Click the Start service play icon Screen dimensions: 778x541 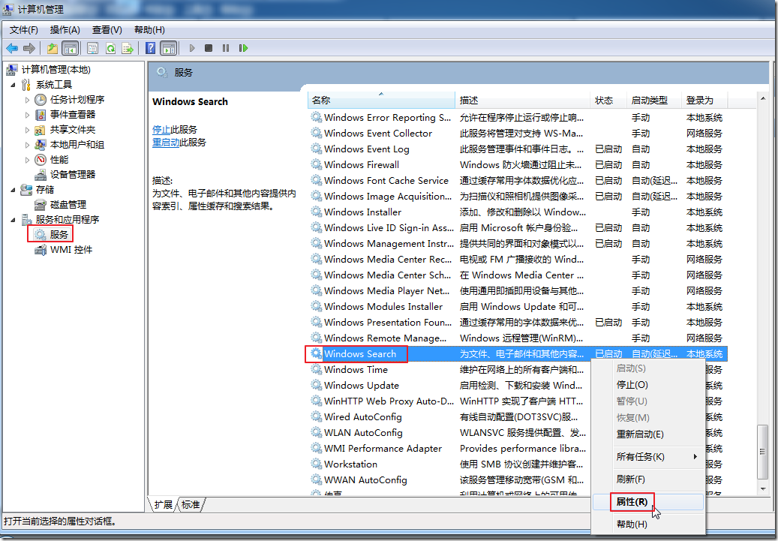[192, 48]
